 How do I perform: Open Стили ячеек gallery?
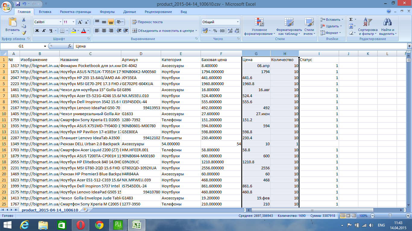[309, 26]
